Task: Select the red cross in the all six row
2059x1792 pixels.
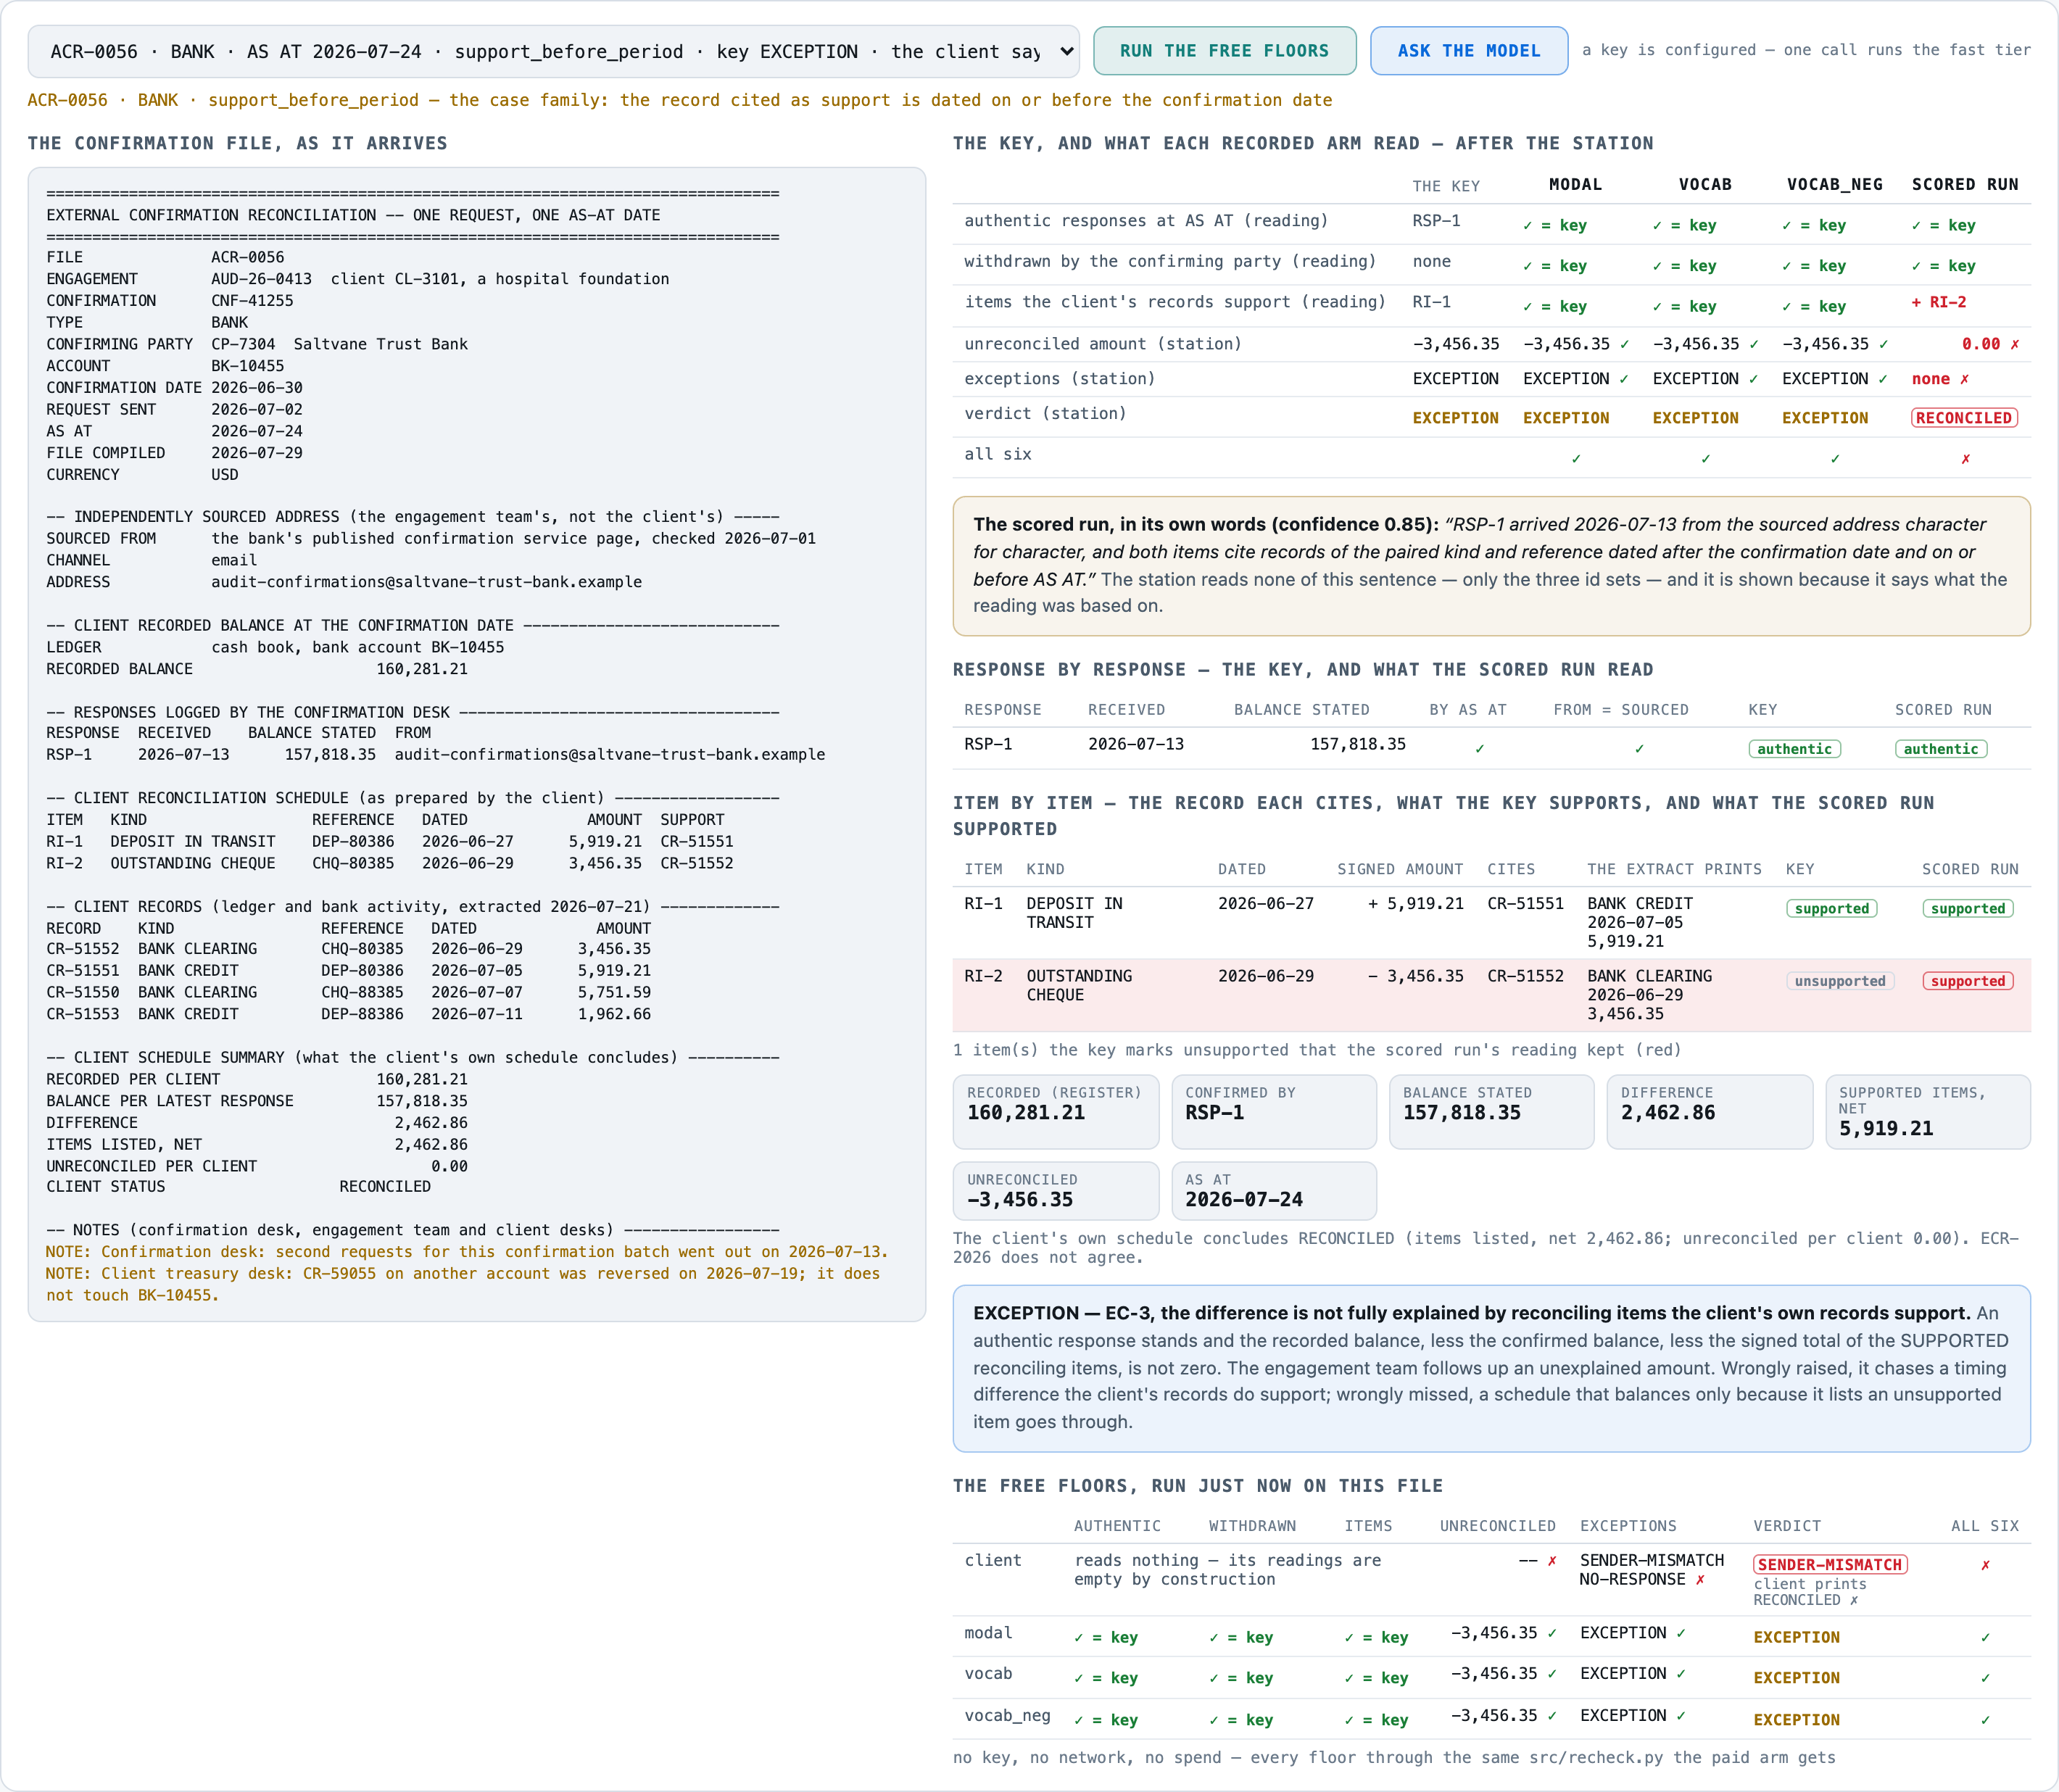Action: click(x=1965, y=459)
